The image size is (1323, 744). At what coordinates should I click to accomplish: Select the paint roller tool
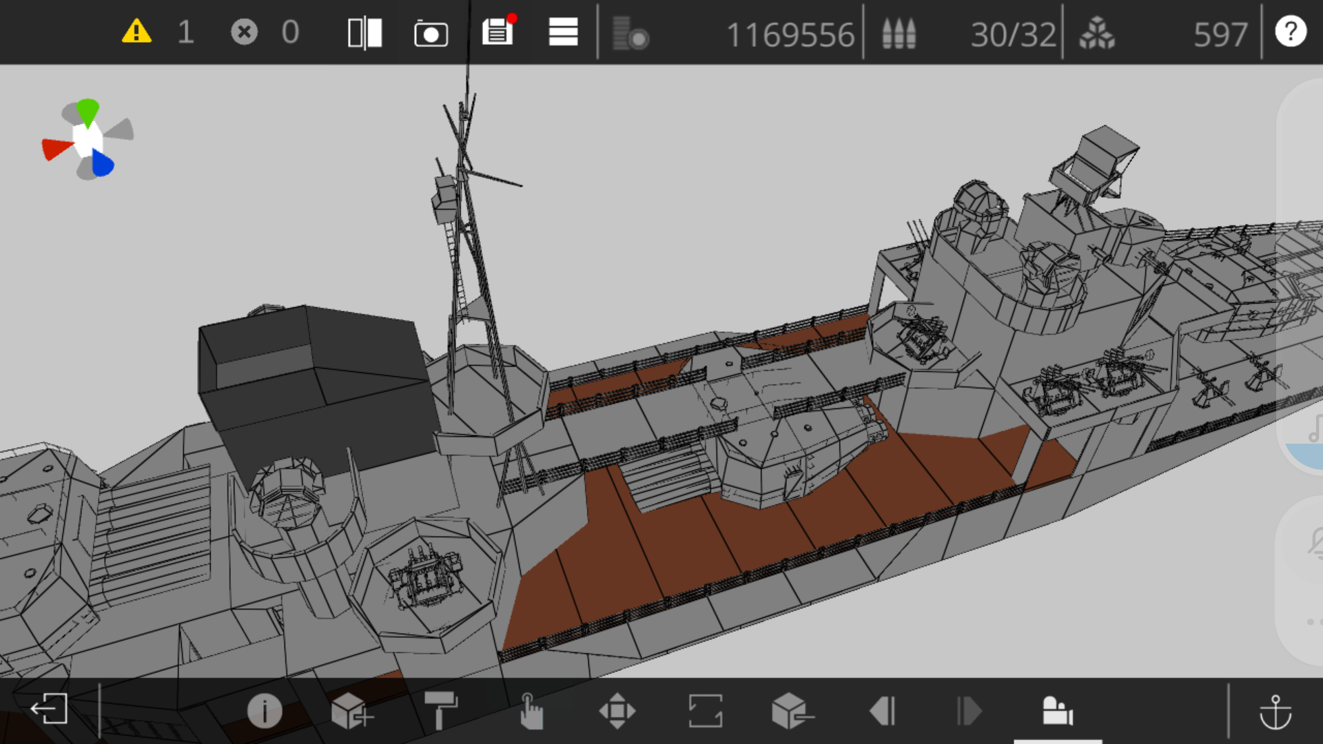[441, 710]
